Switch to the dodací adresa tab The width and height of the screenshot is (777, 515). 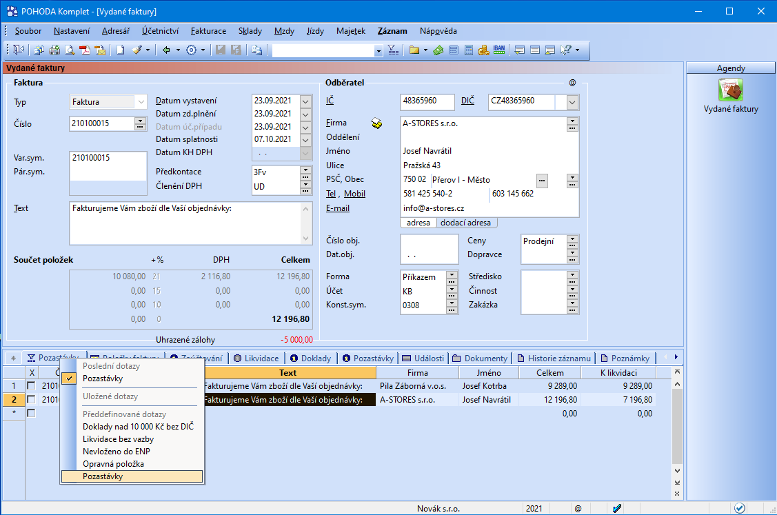466,223
